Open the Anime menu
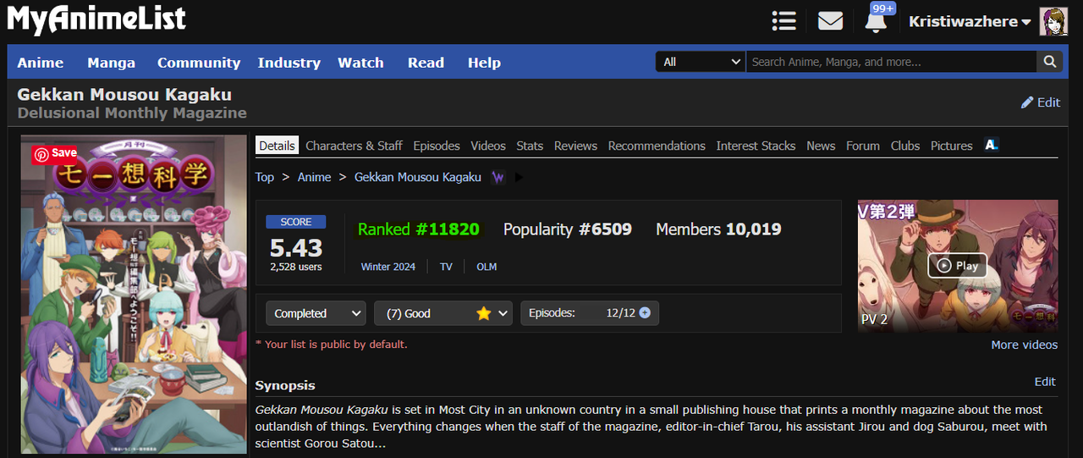Image resolution: width=1083 pixels, height=458 pixels. [x=41, y=63]
